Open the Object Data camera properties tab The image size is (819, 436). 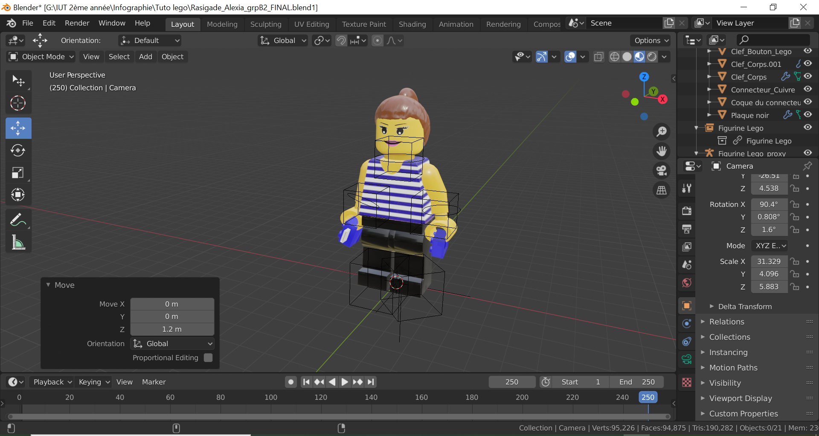pyautogui.click(x=687, y=359)
